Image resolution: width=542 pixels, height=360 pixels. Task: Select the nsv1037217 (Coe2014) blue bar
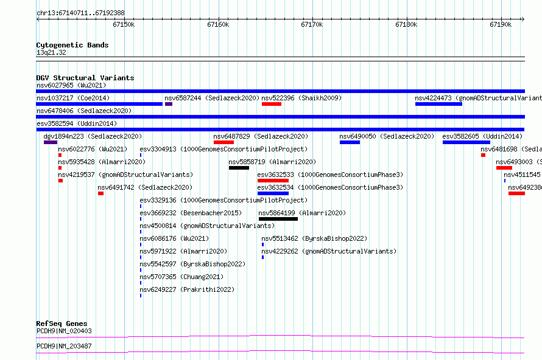(x=99, y=104)
